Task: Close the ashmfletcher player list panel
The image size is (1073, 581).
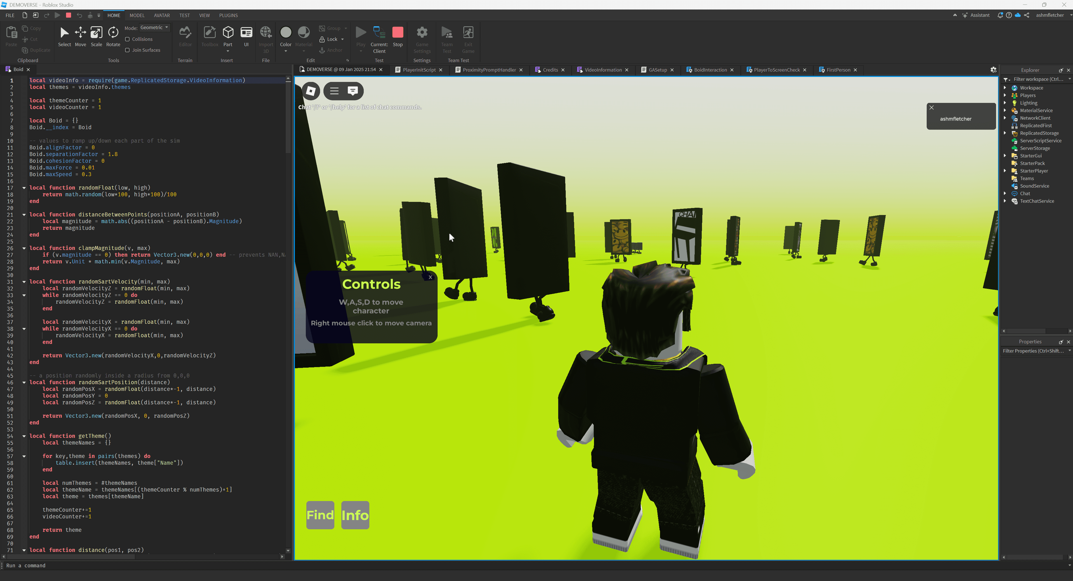Action: (x=932, y=108)
